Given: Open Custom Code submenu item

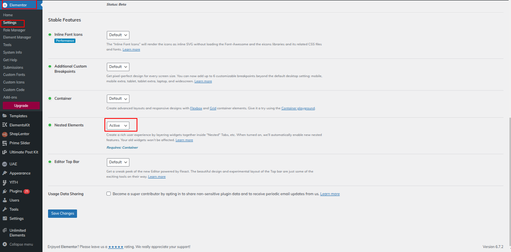Looking at the screenshot, I should (x=14, y=90).
